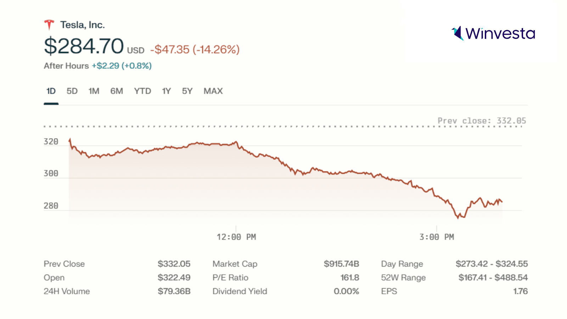Click the $284.70 stock price
This screenshot has height=319, width=567.
click(x=84, y=46)
